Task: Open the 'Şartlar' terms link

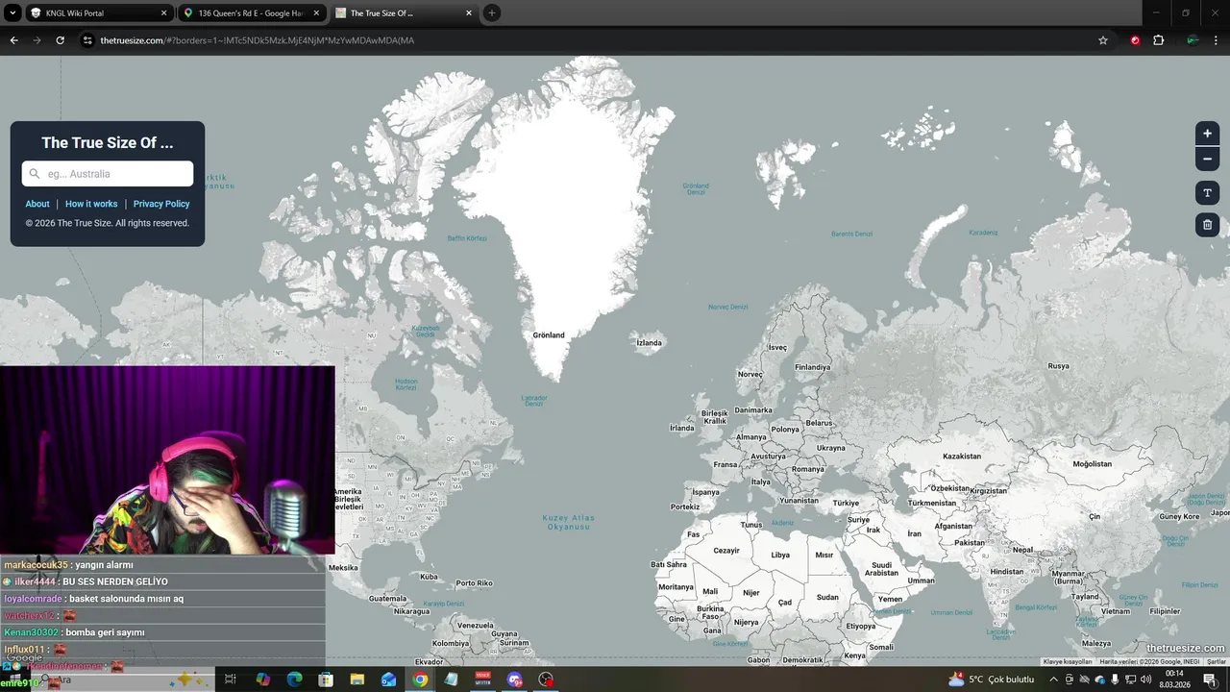Action: coord(1217,661)
